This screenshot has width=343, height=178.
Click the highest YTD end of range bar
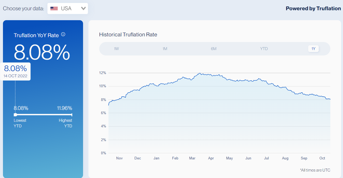(x=72, y=115)
